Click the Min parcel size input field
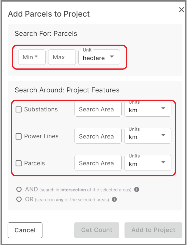 point(32,57)
